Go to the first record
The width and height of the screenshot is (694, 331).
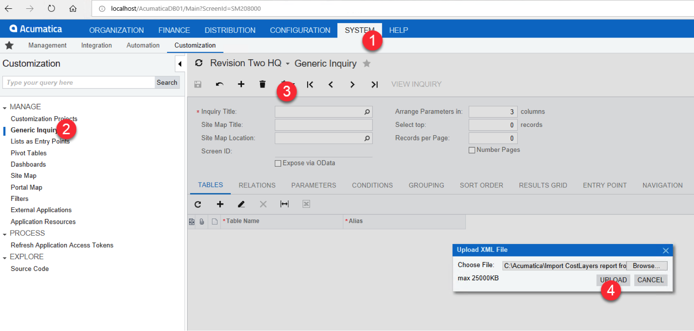point(310,84)
